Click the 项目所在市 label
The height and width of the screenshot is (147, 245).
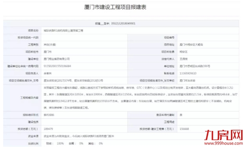coord(32,52)
